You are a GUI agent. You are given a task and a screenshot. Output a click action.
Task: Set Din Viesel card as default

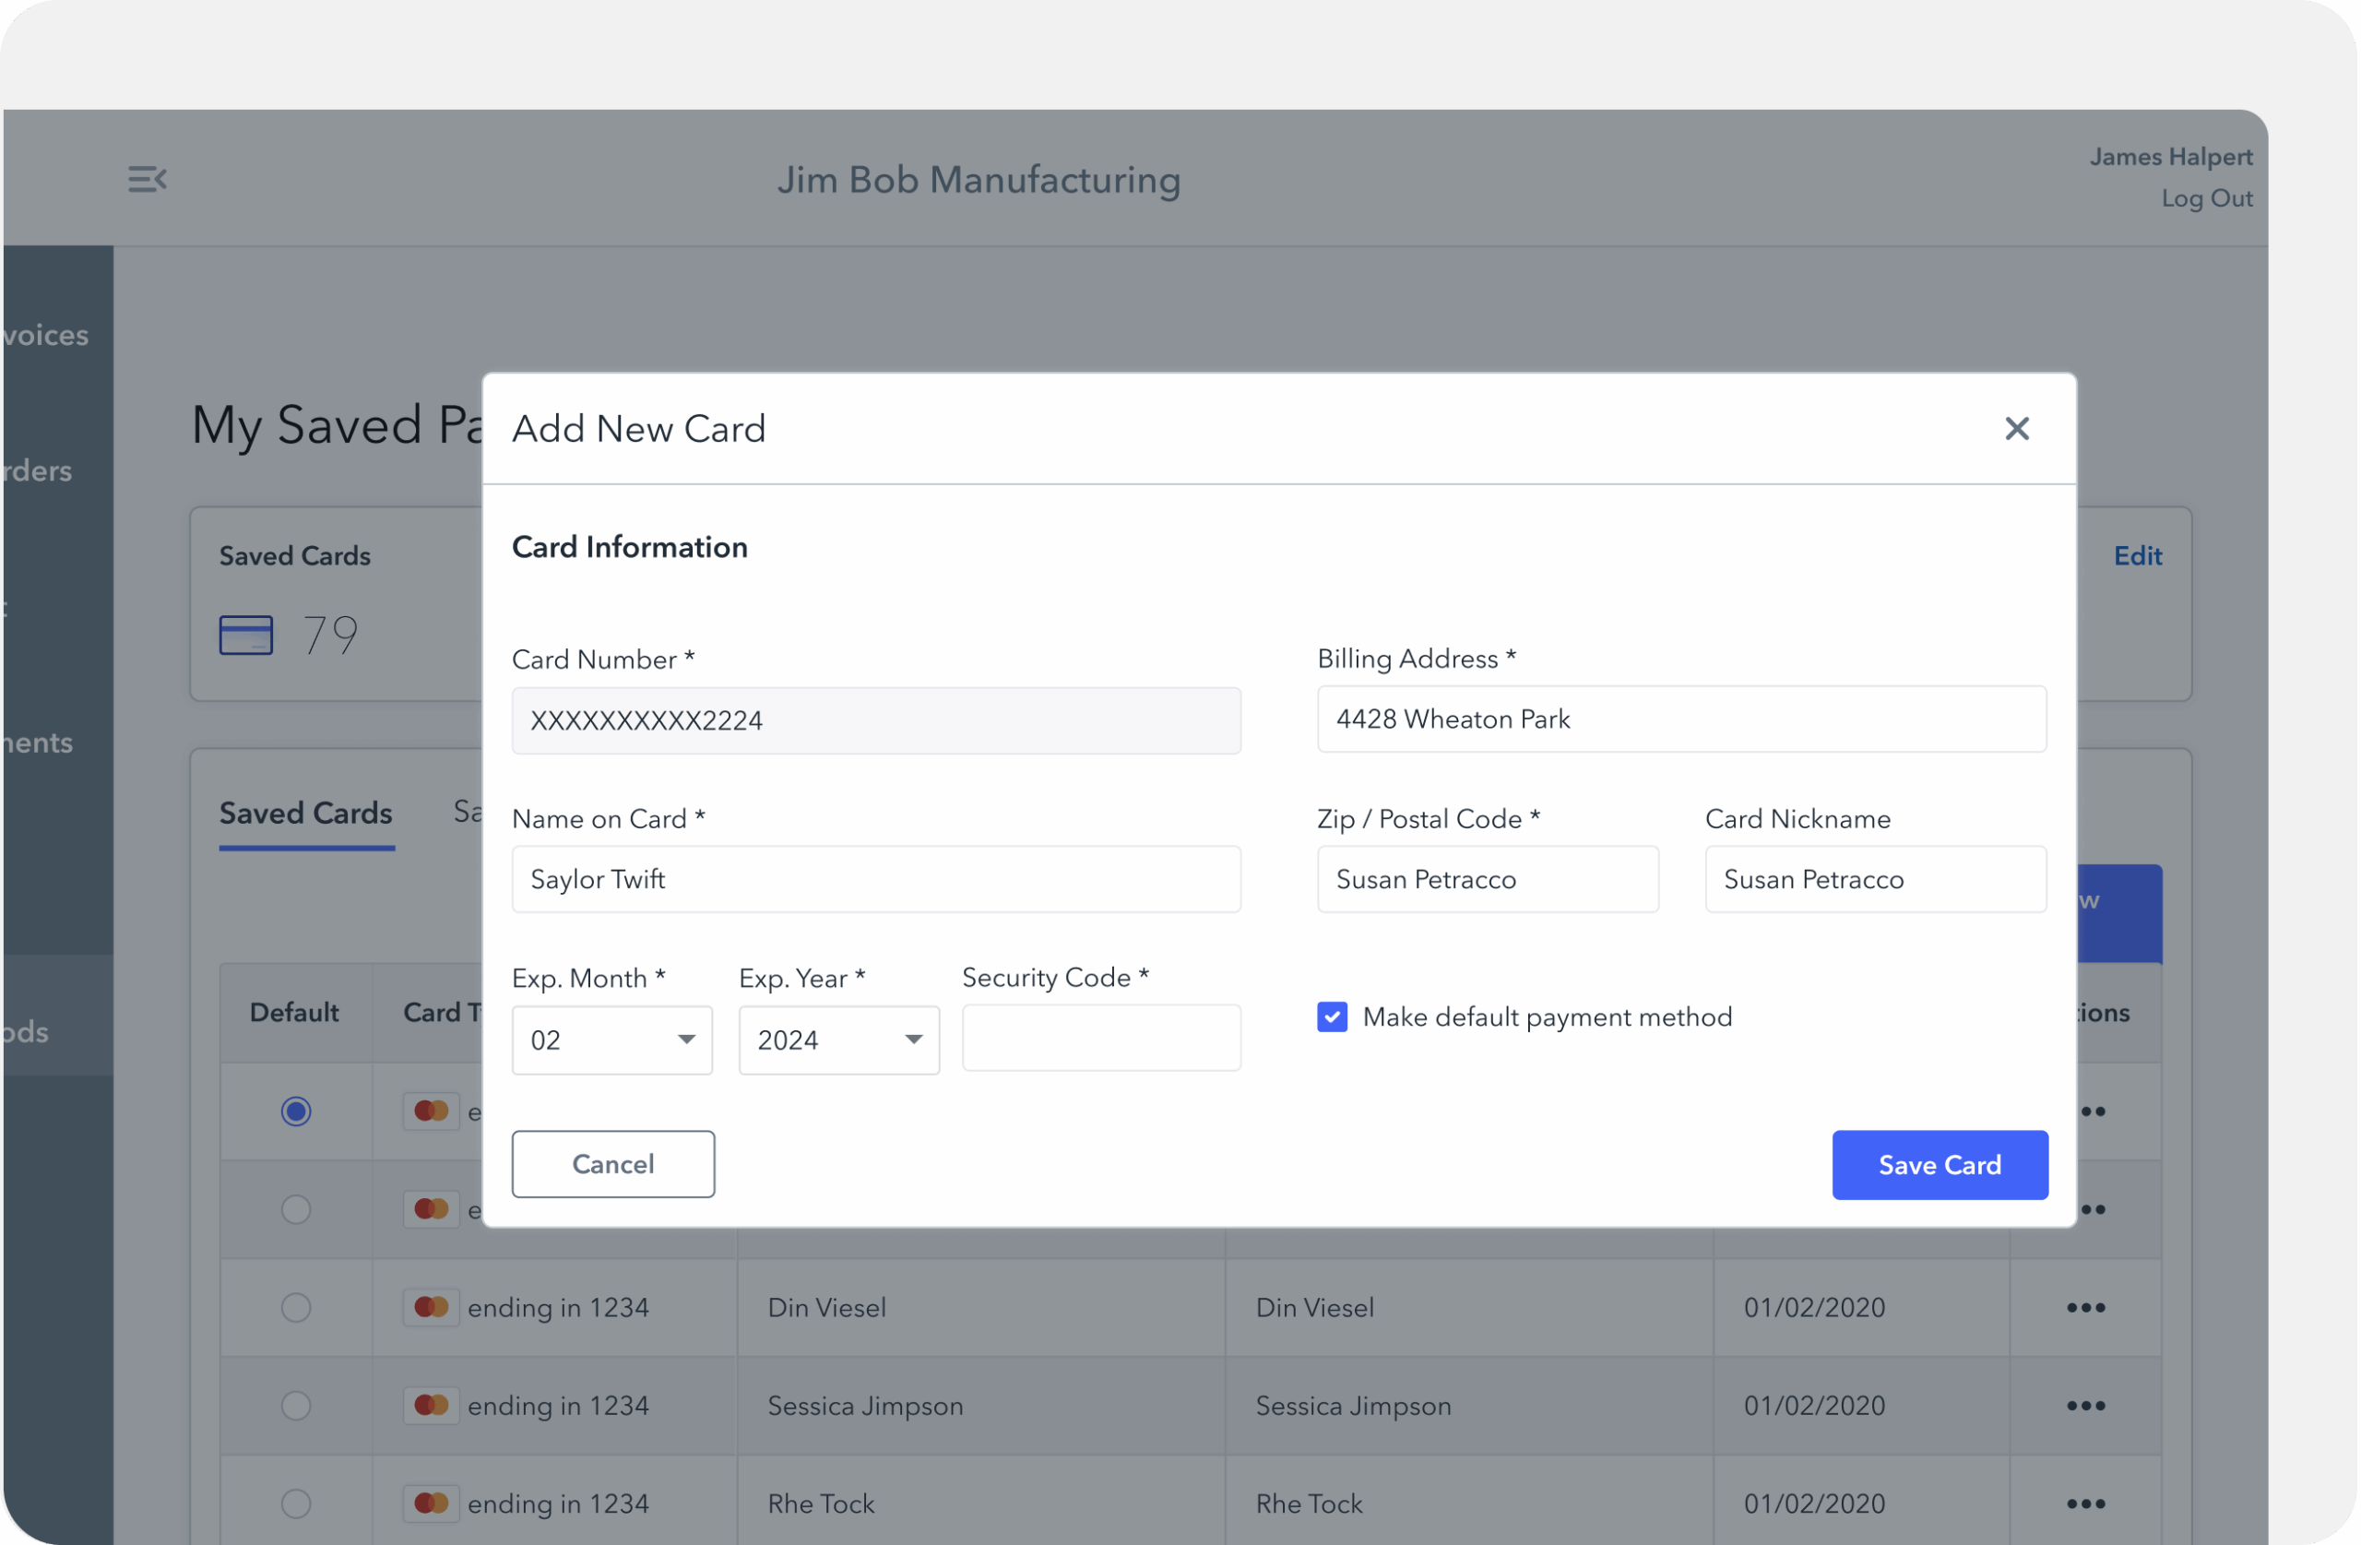click(296, 1308)
